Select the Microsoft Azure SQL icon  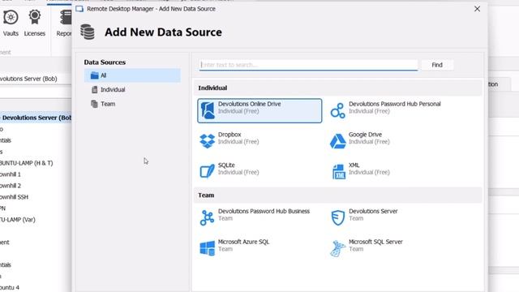pyautogui.click(x=208, y=248)
